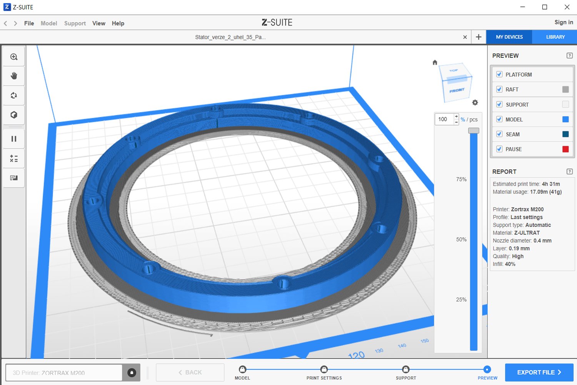Toggle the PAUSE visibility checkbox
Screen dimensions: 577x385
(x=499, y=149)
